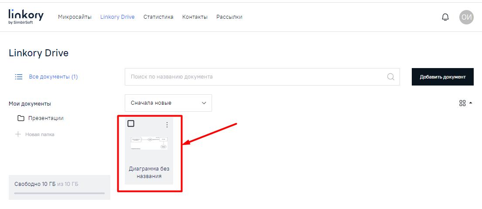Screen dimensions: 482x209
Task: Open the Статистика section
Action: click(158, 17)
